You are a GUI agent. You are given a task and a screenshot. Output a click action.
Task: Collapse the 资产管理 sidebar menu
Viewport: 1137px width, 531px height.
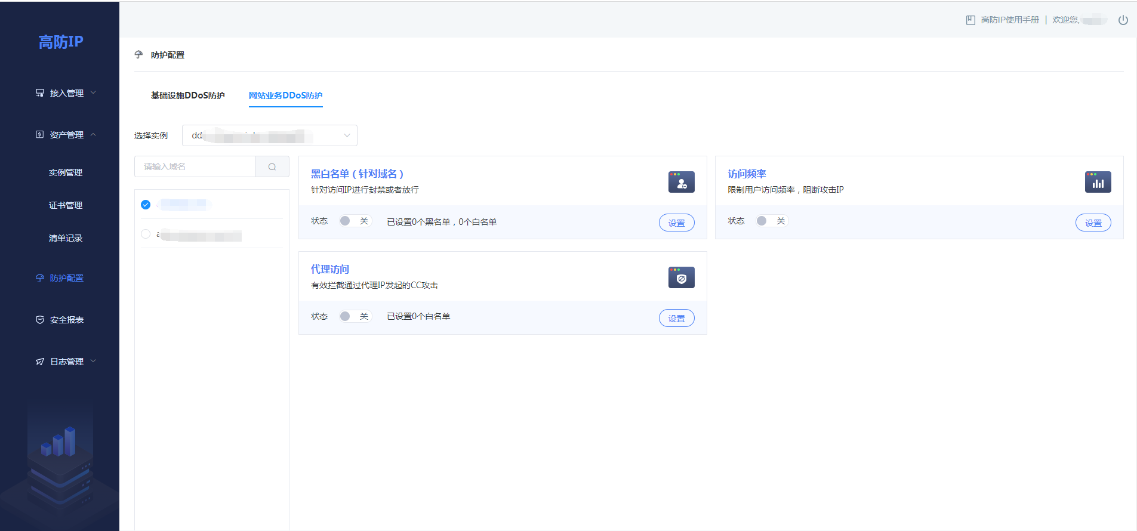click(x=66, y=135)
